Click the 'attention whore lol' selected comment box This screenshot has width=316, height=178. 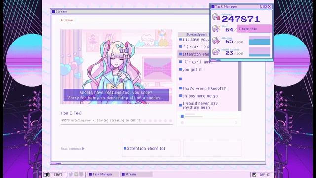(151, 148)
